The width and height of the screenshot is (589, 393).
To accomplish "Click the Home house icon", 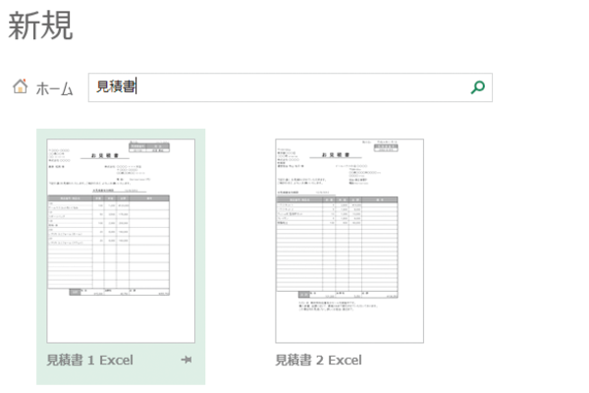I will (21, 86).
